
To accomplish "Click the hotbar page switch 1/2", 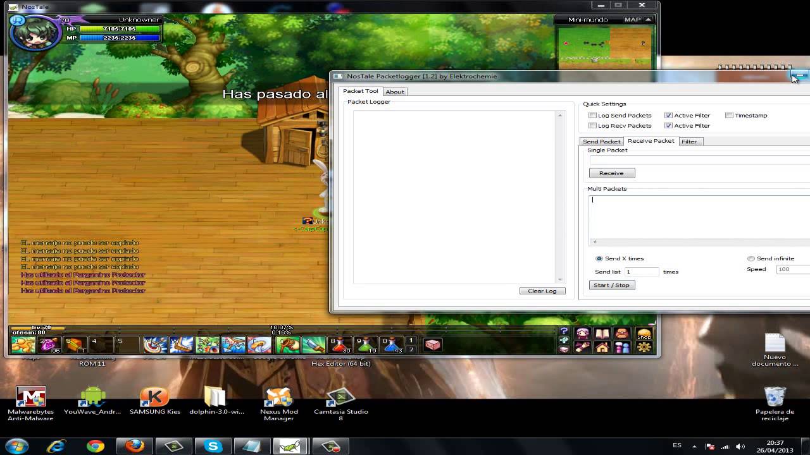I will 411,344.
